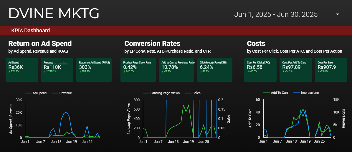Click the Jun 1 - Jun 30, 2025 date range
The width and height of the screenshot is (352, 152).
click(x=276, y=14)
